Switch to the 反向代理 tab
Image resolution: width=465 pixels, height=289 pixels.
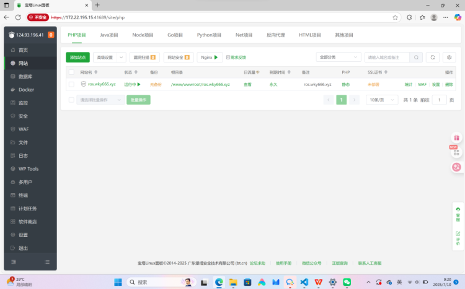coord(275,35)
